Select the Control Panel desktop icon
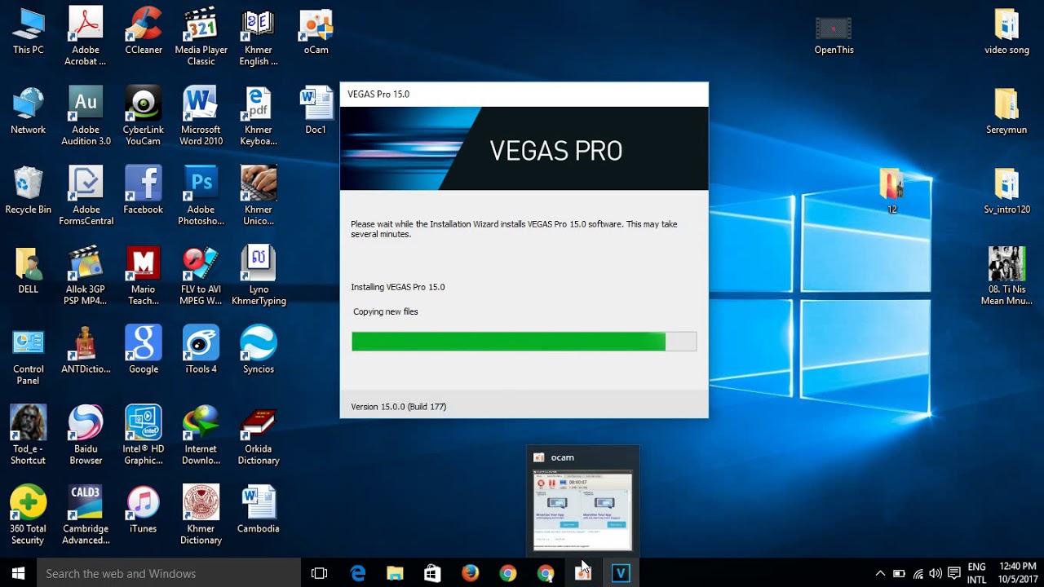The height and width of the screenshot is (587, 1044). point(28,355)
